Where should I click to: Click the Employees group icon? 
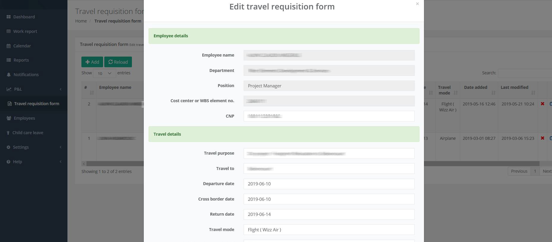(x=9, y=118)
